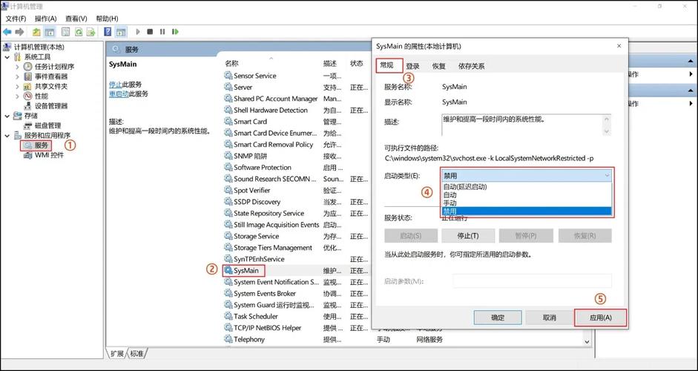Click the Restart Service toolbar icon
Viewport: 698px width, 371px height.
pyautogui.click(x=174, y=32)
